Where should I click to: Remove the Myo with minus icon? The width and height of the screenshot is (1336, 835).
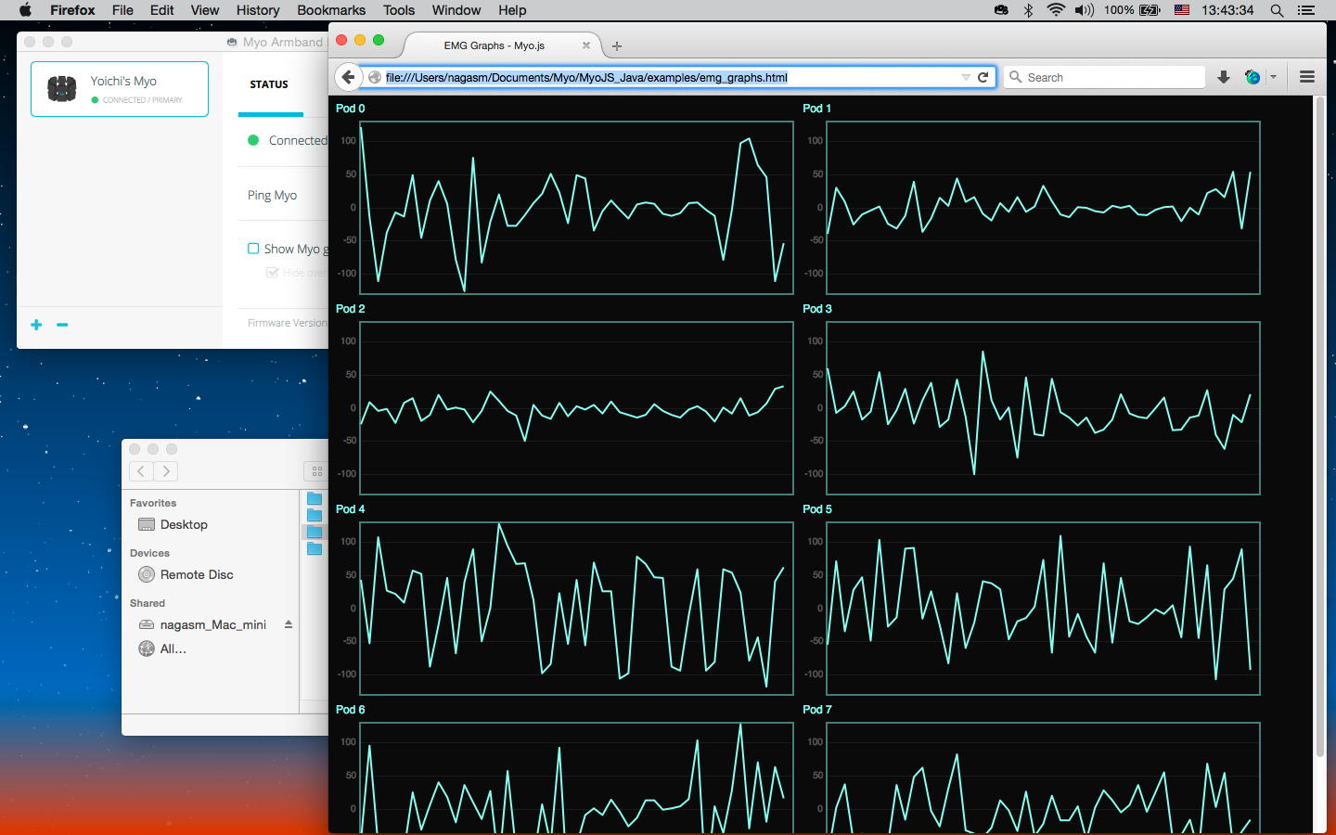(x=62, y=325)
